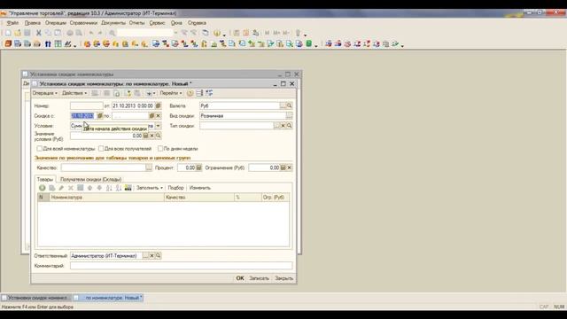Open the Файл menu

[12, 23]
